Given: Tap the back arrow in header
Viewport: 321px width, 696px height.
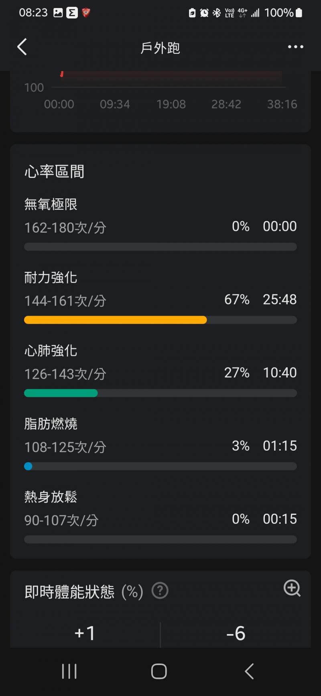Looking at the screenshot, I should click(22, 47).
